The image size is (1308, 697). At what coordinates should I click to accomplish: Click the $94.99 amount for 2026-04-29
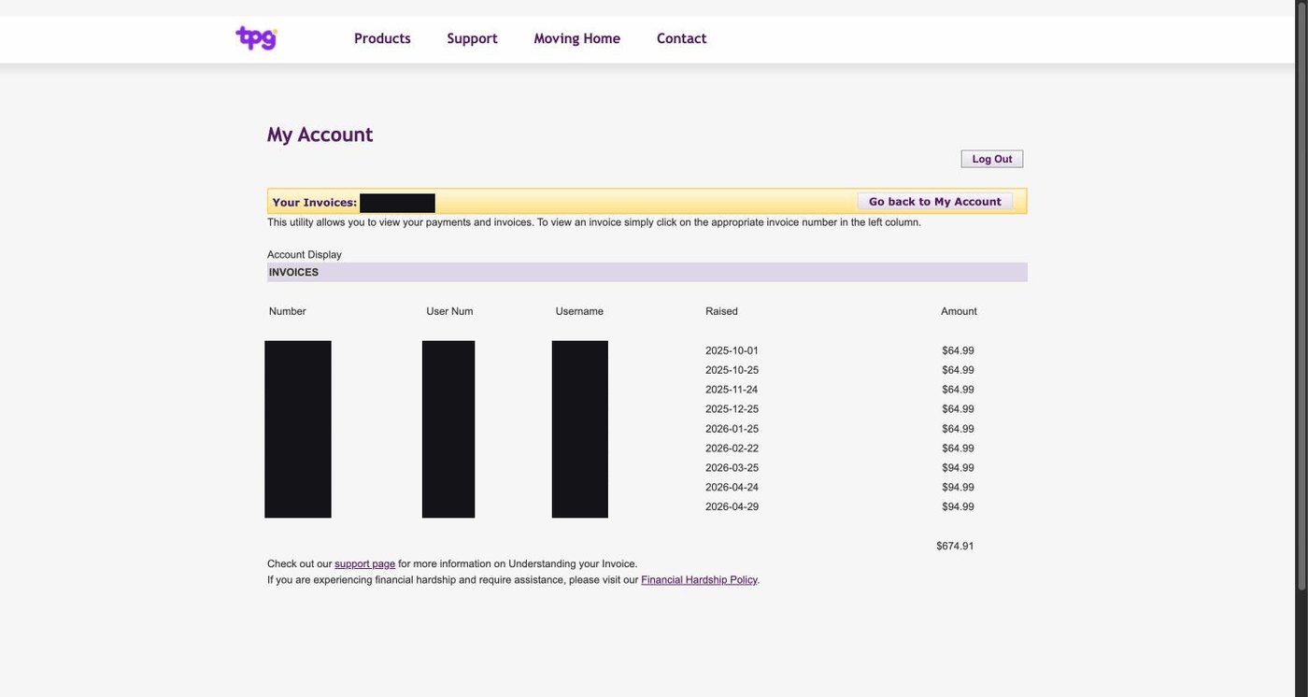pos(958,507)
